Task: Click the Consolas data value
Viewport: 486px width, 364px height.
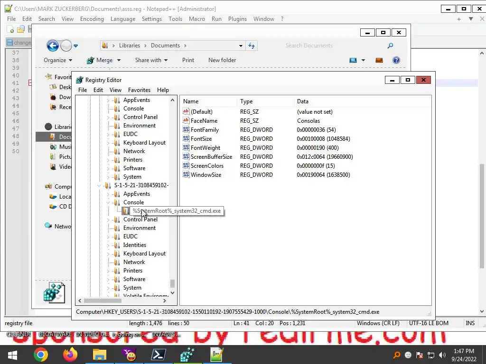Action: [308, 121]
